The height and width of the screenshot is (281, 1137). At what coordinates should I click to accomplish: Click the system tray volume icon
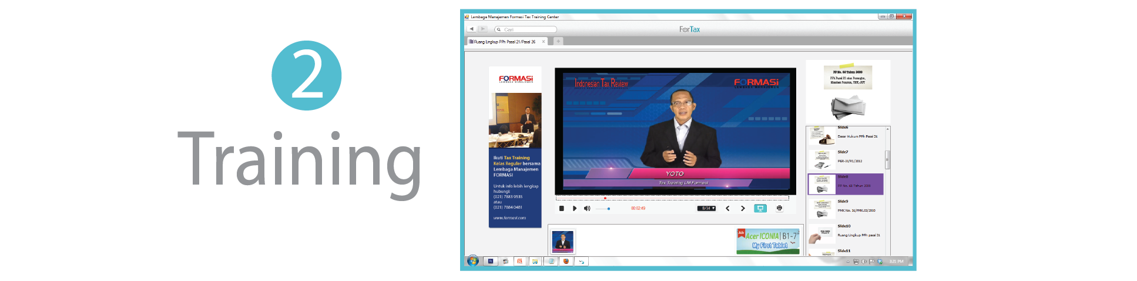click(x=864, y=262)
